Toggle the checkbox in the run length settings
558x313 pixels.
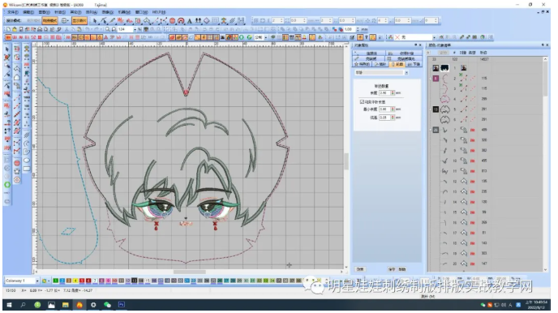[x=362, y=101]
